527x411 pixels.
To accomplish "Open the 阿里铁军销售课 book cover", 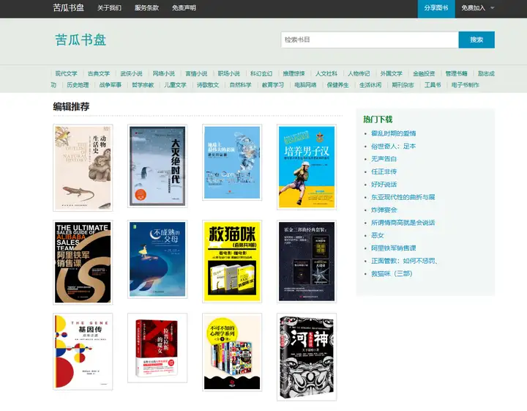I will [83, 262].
